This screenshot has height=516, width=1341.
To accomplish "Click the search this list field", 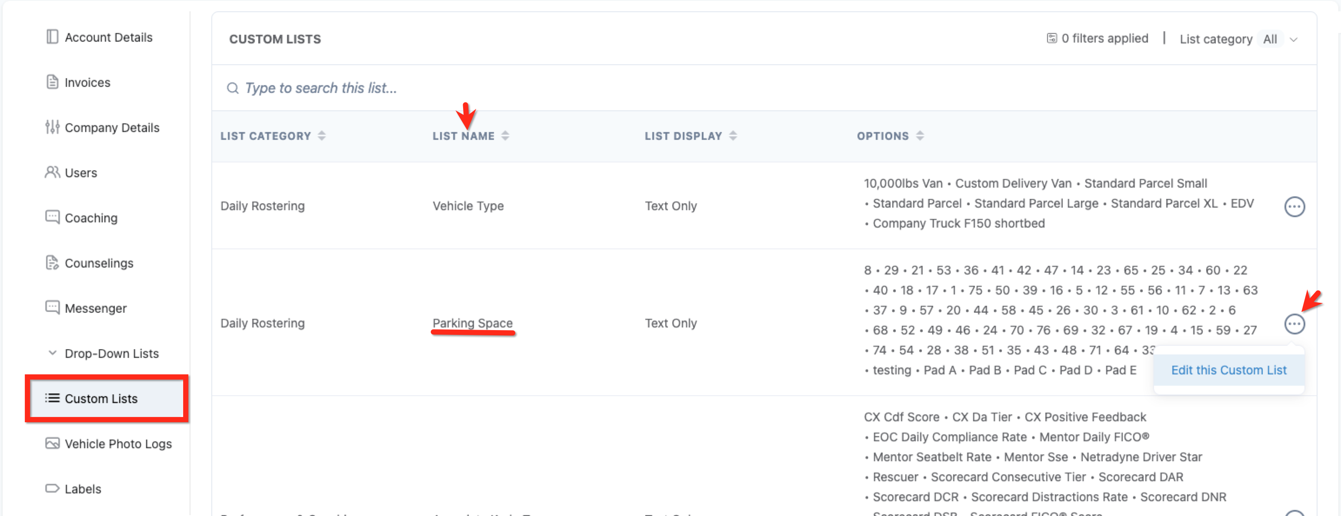I will pos(320,89).
